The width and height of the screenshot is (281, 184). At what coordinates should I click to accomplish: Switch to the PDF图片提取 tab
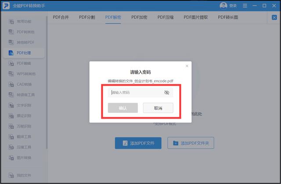click(x=196, y=17)
